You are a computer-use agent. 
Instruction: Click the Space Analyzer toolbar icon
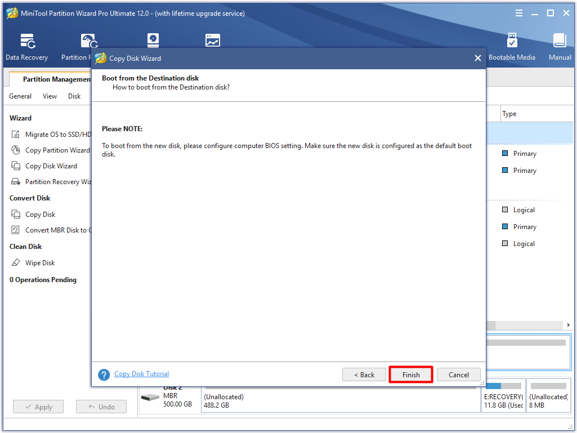(x=213, y=40)
